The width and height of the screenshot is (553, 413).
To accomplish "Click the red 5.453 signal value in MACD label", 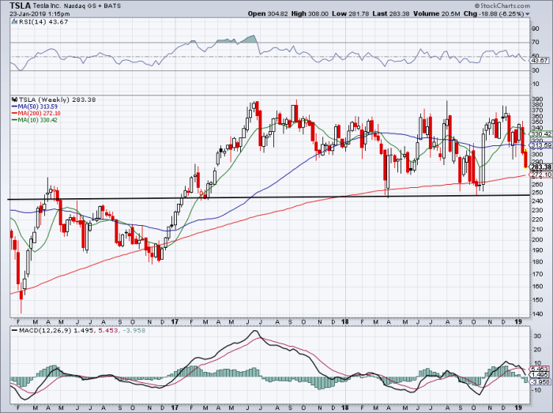I will (107, 331).
